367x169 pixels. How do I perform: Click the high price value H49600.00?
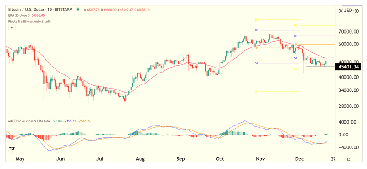click(x=108, y=10)
